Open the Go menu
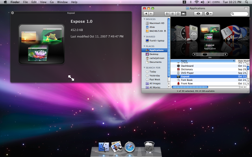This screenshot has width=252, height=157. click(x=52, y=2)
